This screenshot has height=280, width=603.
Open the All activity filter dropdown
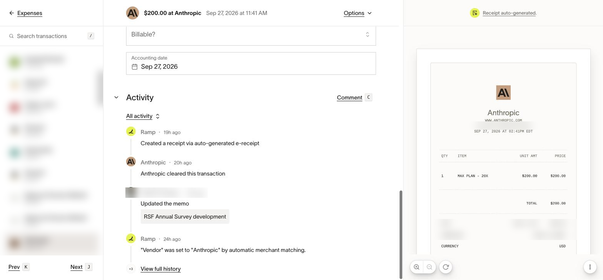pos(143,116)
